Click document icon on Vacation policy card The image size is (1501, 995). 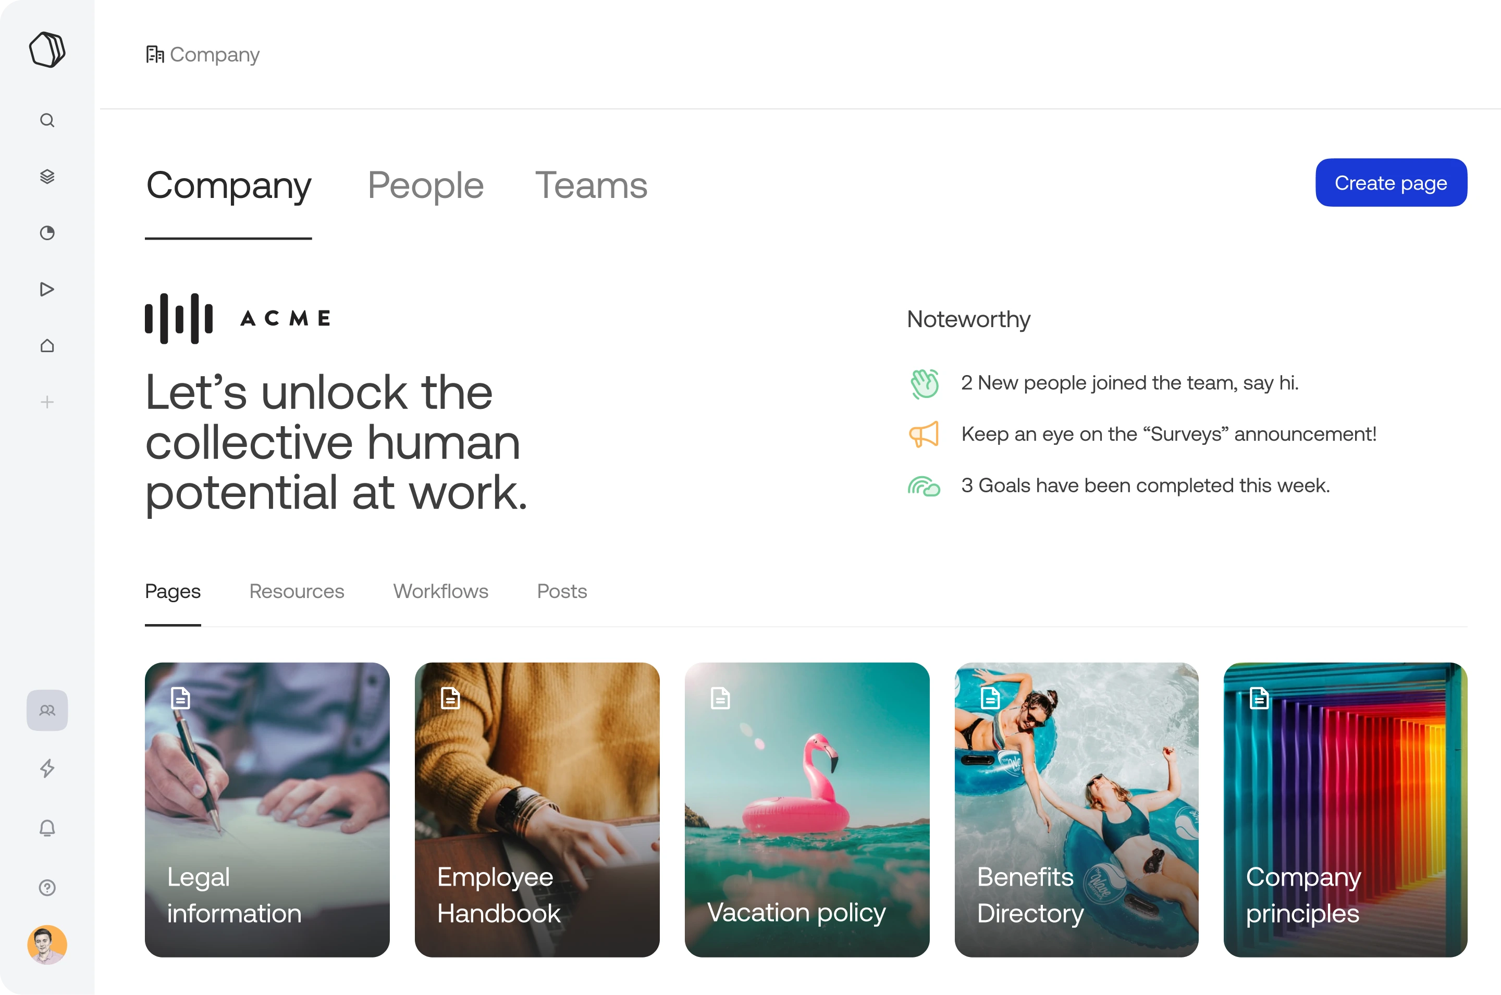click(720, 698)
